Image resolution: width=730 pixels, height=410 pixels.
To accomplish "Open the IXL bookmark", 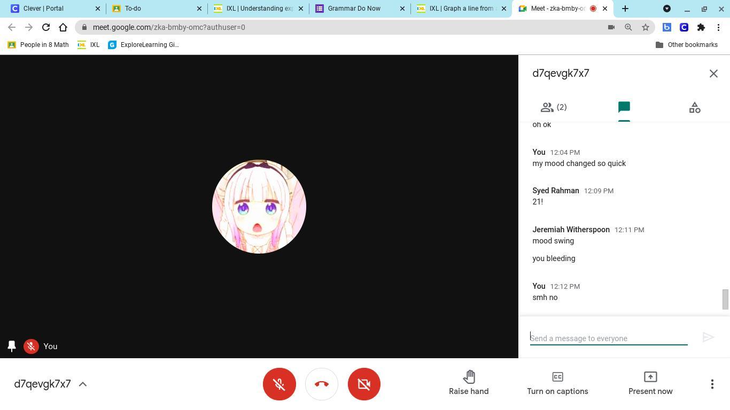I will point(89,45).
